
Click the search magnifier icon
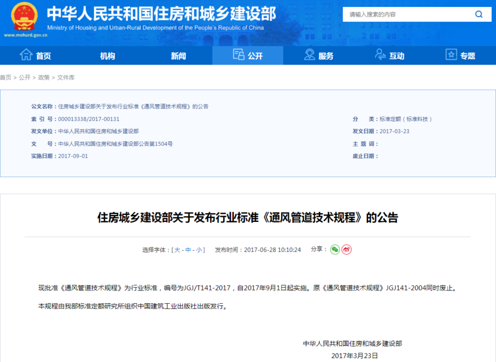point(479,14)
